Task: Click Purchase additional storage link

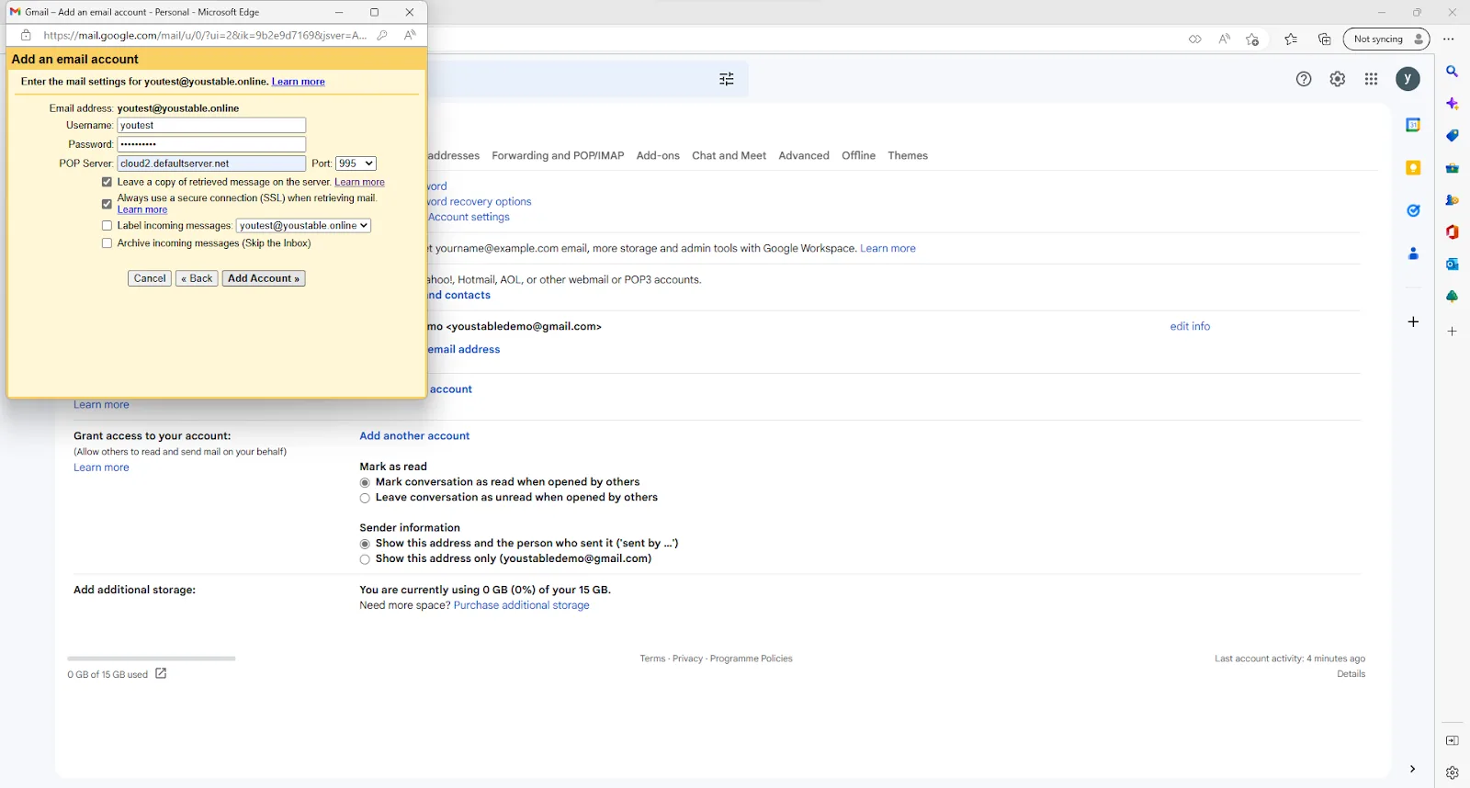Action: [x=521, y=605]
